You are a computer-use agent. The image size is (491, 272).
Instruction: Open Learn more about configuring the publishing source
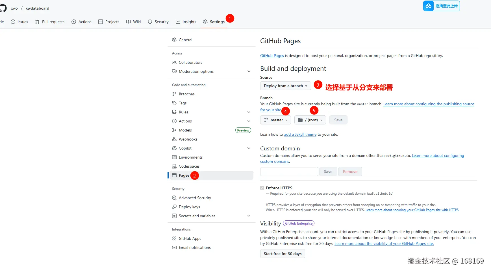click(x=429, y=104)
